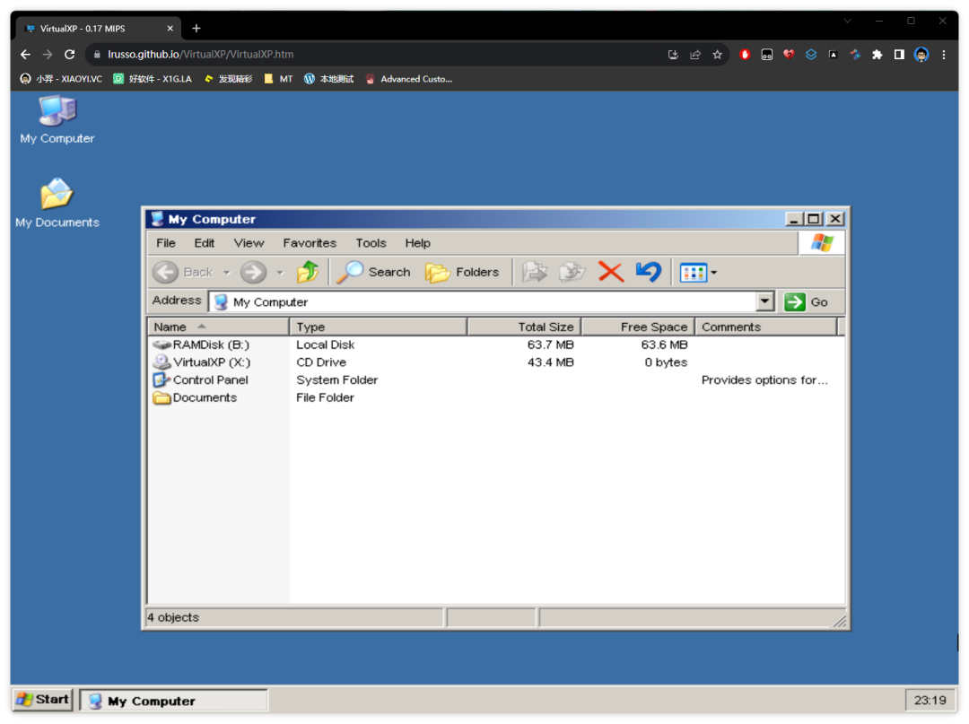The width and height of the screenshot is (969, 724).
Task: Open the Search toolbar button
Action: [x=374, y=272]
